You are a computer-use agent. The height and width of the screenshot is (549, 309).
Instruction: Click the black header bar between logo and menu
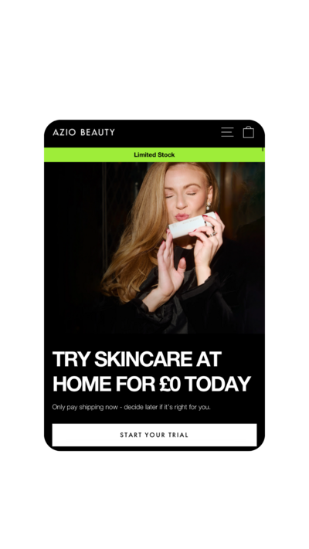[x=168, y=132]
